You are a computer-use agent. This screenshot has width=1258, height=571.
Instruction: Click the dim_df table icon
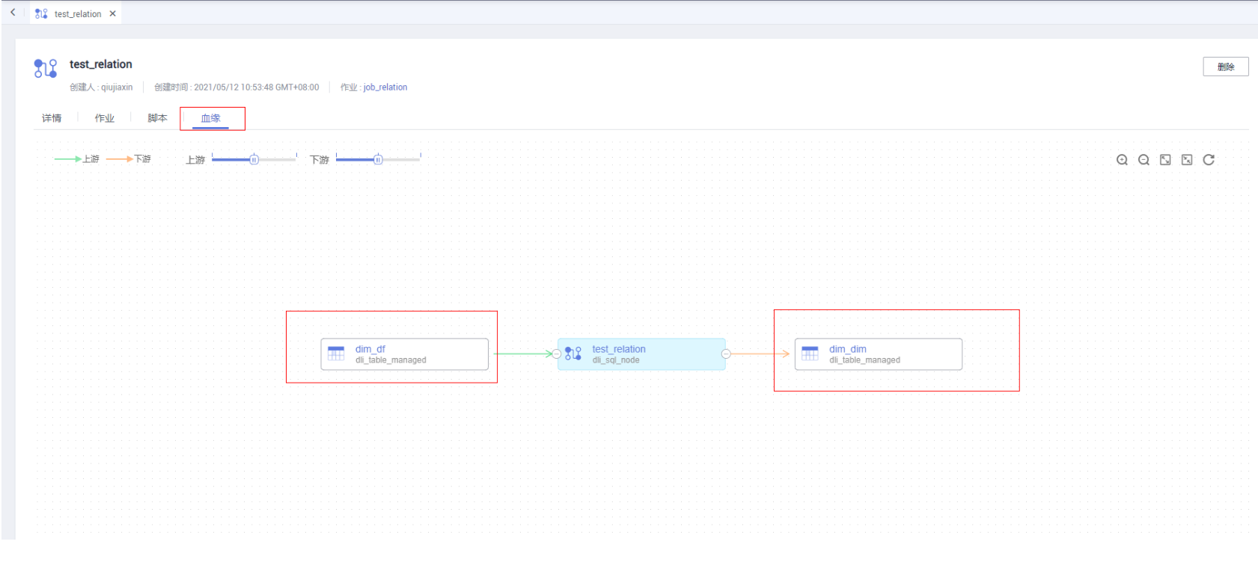pos(337,354)
